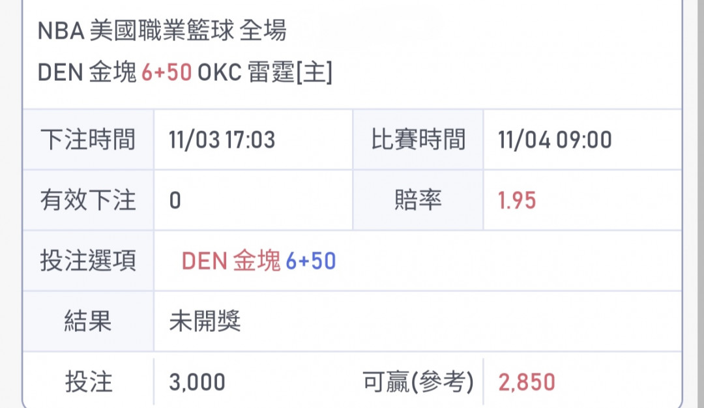Click the 結果 label
Image resolution: width=704 pixels, height=408 pixels.
click(x=88, y=321)
